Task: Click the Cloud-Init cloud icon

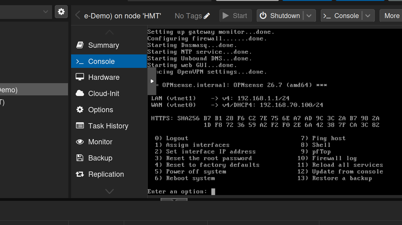Action: [80, 94]
